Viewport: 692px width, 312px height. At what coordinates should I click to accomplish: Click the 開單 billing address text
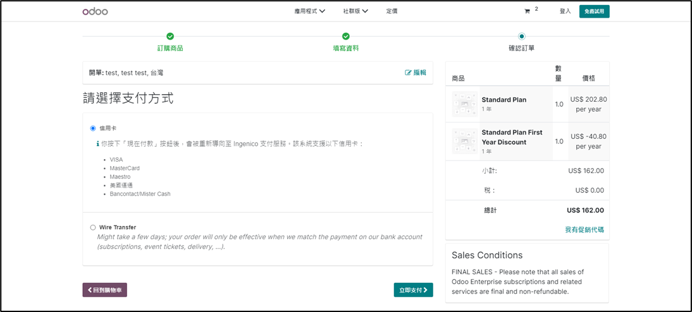tap(127, 73)
